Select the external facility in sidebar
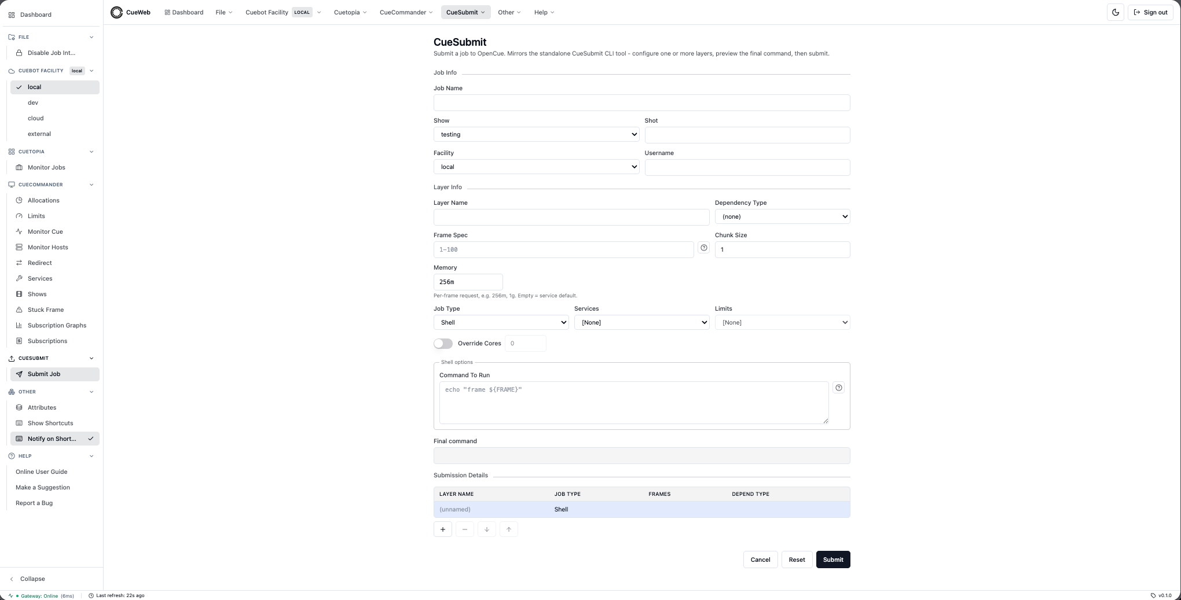 pyautogui.click(x=55, y=134)
